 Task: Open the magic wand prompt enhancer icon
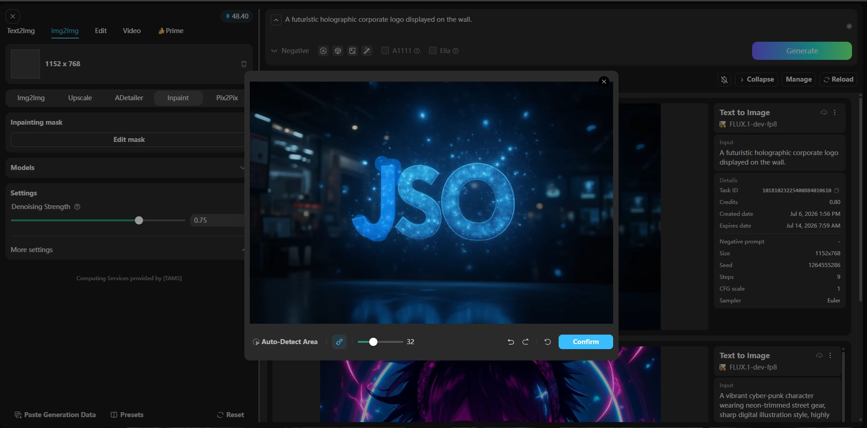click(367, 51)
